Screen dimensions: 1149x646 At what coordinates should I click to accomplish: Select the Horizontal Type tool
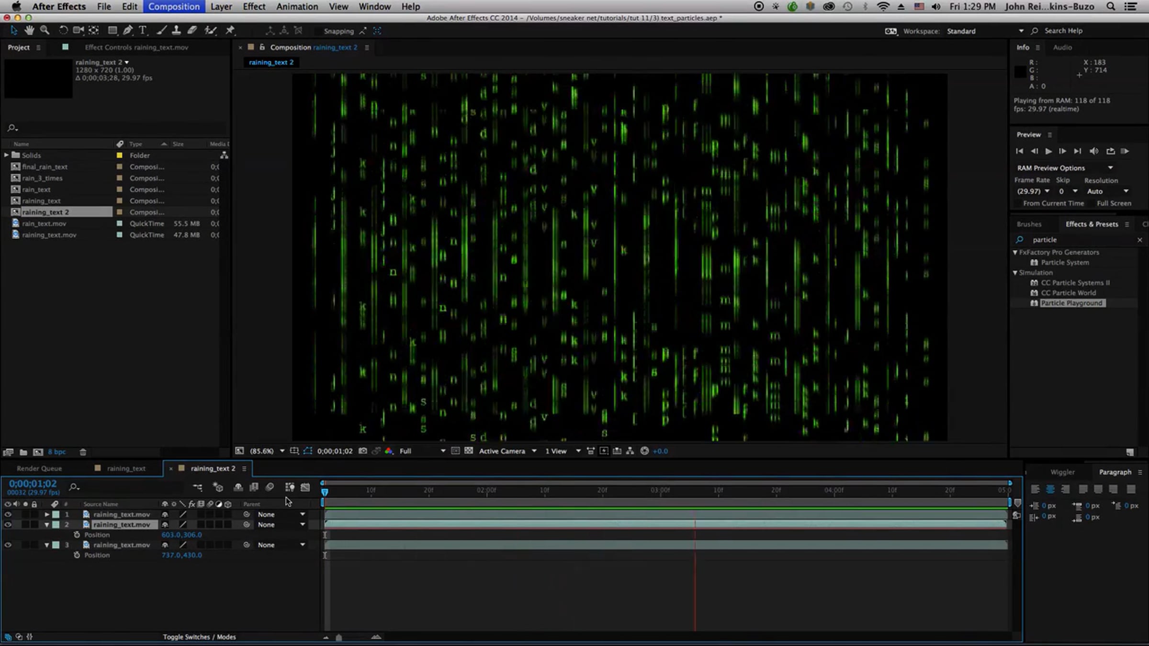coord(143,31)
